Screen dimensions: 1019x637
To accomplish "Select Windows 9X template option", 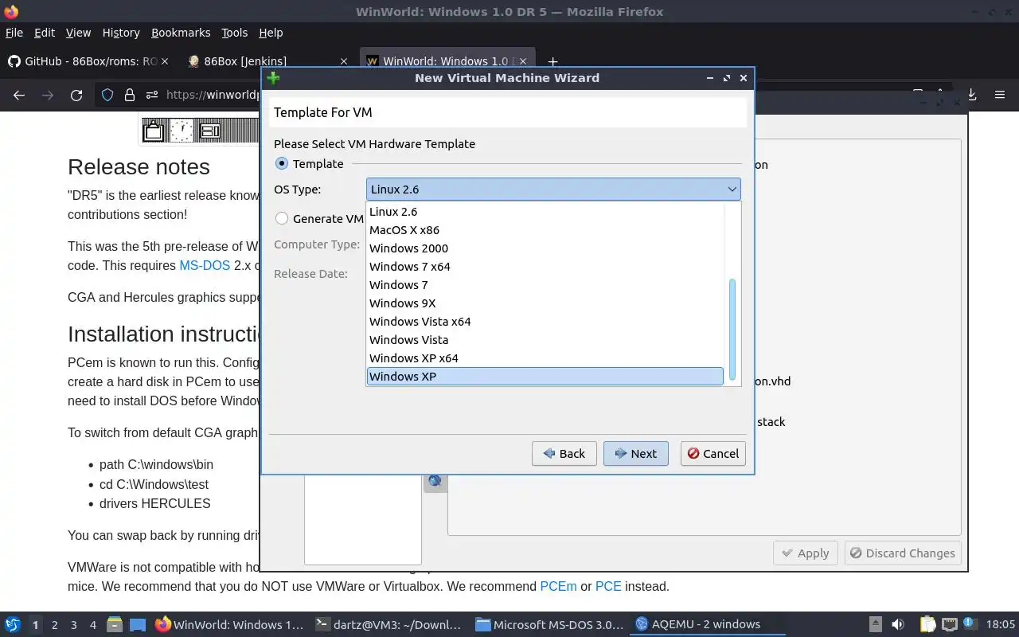I will 545,303.
